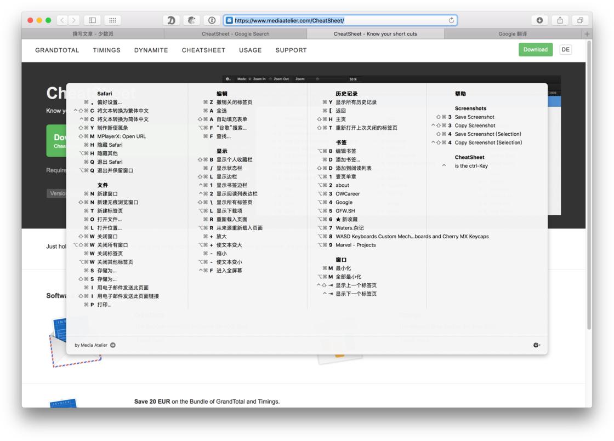Click the 新建标签页 entry
This screenshot has height=441, width=614.
(x=110, y=211)
